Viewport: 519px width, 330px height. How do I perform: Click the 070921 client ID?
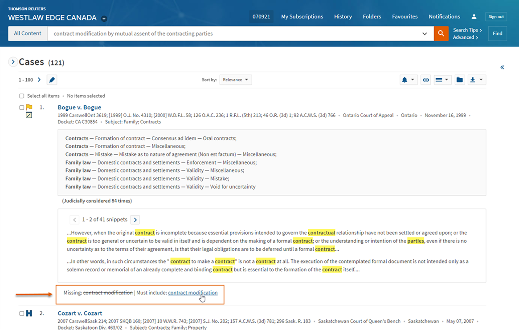click(261, 16)
